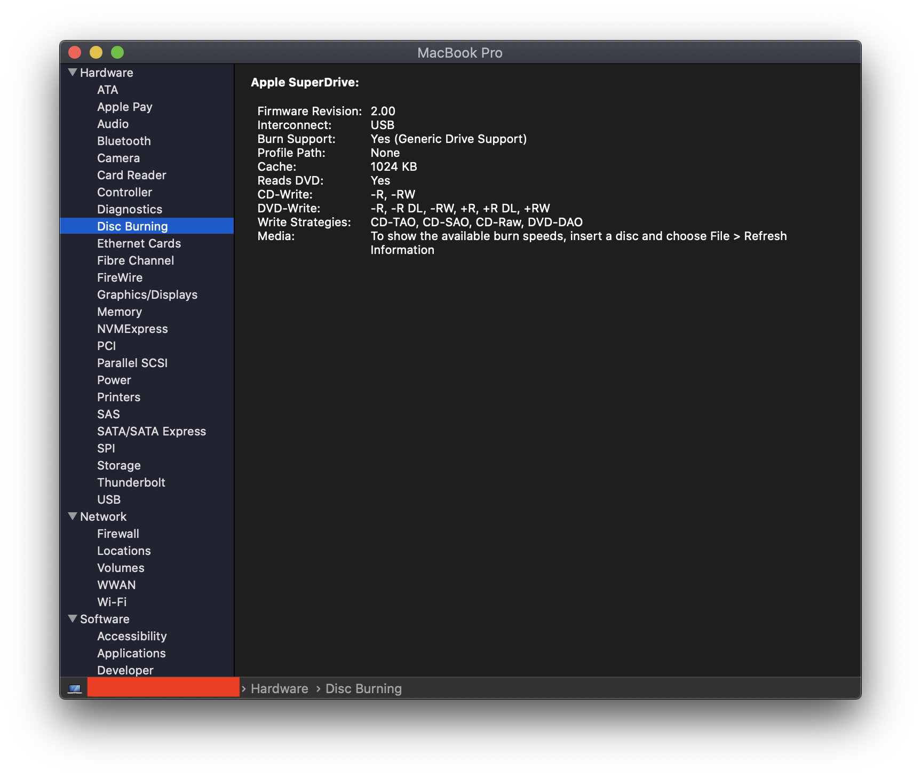
Task: Click the Hardware category header label
Action: (x=107, y=73)
